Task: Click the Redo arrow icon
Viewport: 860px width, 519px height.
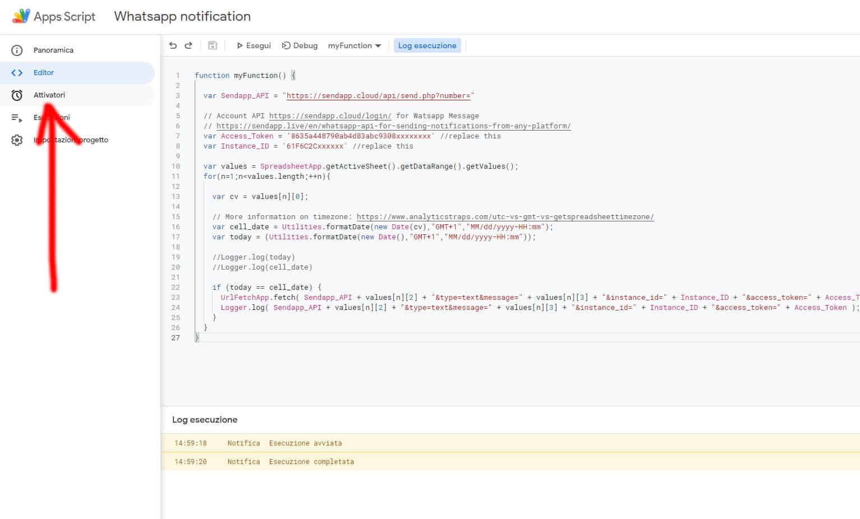Action: [x=188, y=45]
